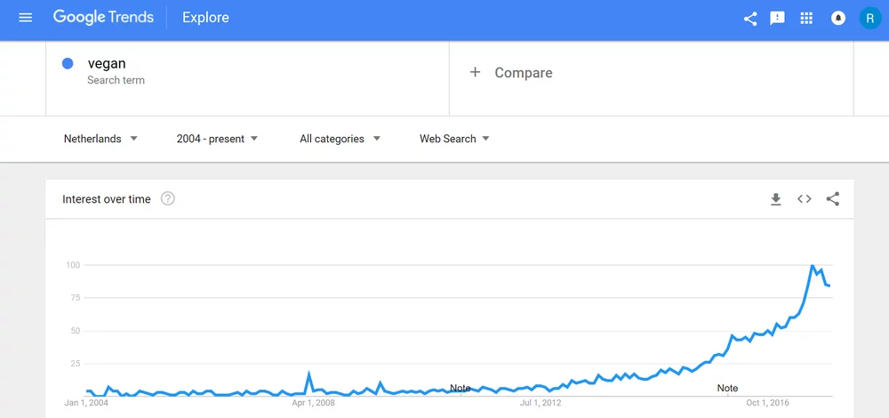The image size is (889, 418).
Task: Click the share icon in header
Action: (750, 18)
